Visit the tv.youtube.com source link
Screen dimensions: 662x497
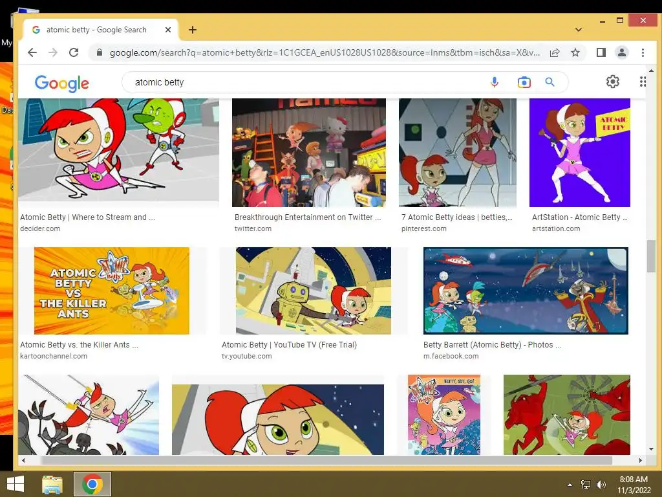pyautogui.click(x=246, y=357)
